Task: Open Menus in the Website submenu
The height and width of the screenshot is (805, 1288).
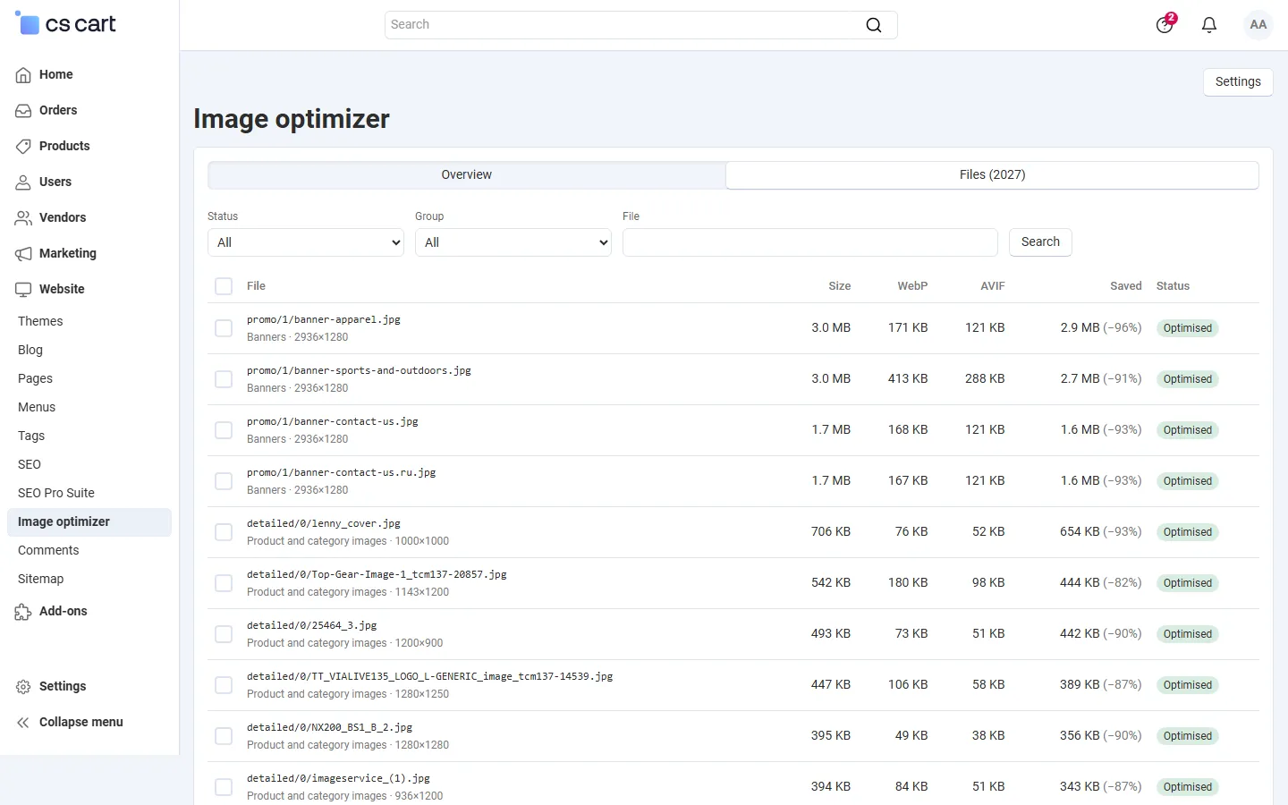Action: pos(37,407)
